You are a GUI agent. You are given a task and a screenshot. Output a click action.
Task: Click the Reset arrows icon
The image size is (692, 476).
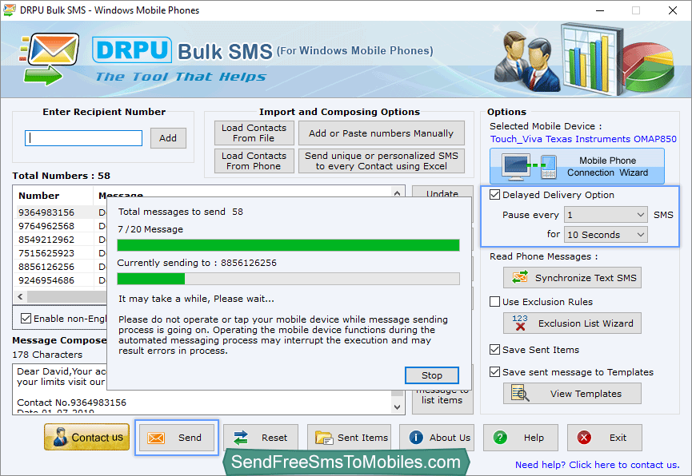tap(241, 438)
